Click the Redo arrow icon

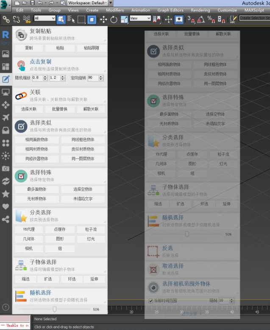[x=51, y=3]
